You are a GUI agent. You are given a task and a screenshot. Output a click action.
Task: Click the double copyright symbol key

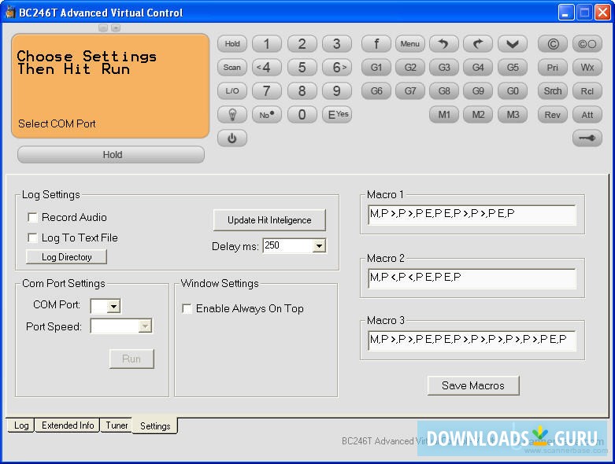tap(587, 44)
